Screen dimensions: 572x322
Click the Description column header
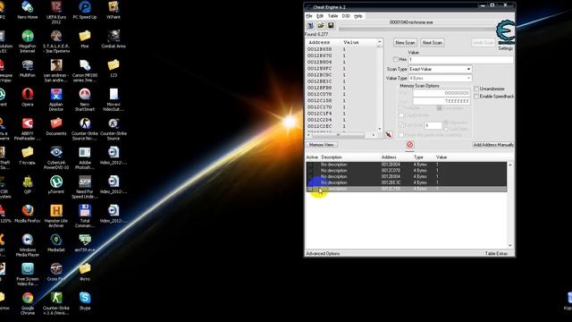(x=332, y=157)
